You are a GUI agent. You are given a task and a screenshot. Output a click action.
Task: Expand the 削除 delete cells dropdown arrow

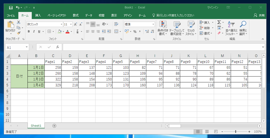click(213, 28)
